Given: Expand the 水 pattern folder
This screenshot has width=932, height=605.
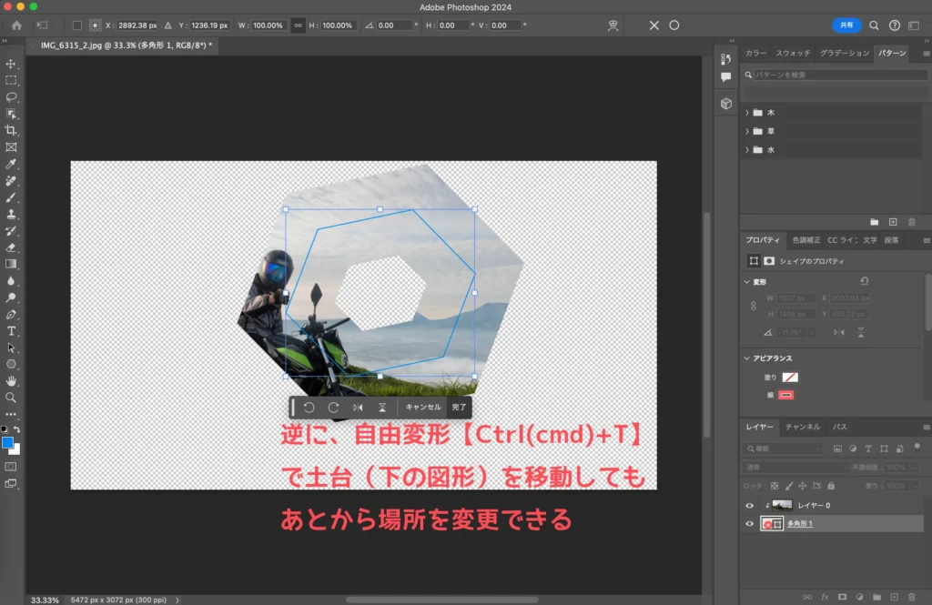Looking at the screenshot, I should point(747,150).
